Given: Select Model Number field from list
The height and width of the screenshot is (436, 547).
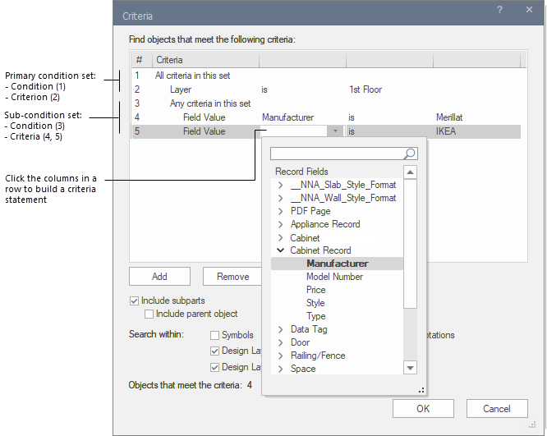Looking at the screenshot, I should (x=334, y=277).
